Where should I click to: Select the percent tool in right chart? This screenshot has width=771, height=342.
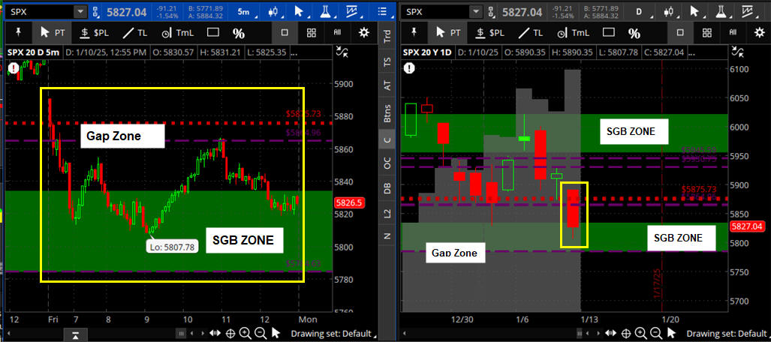tap(634, 34)
